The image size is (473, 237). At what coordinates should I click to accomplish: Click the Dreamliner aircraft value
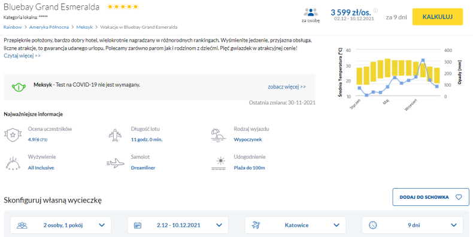[143, 168]
